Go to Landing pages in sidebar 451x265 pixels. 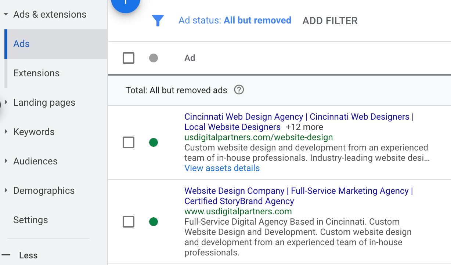coord(44,102)
